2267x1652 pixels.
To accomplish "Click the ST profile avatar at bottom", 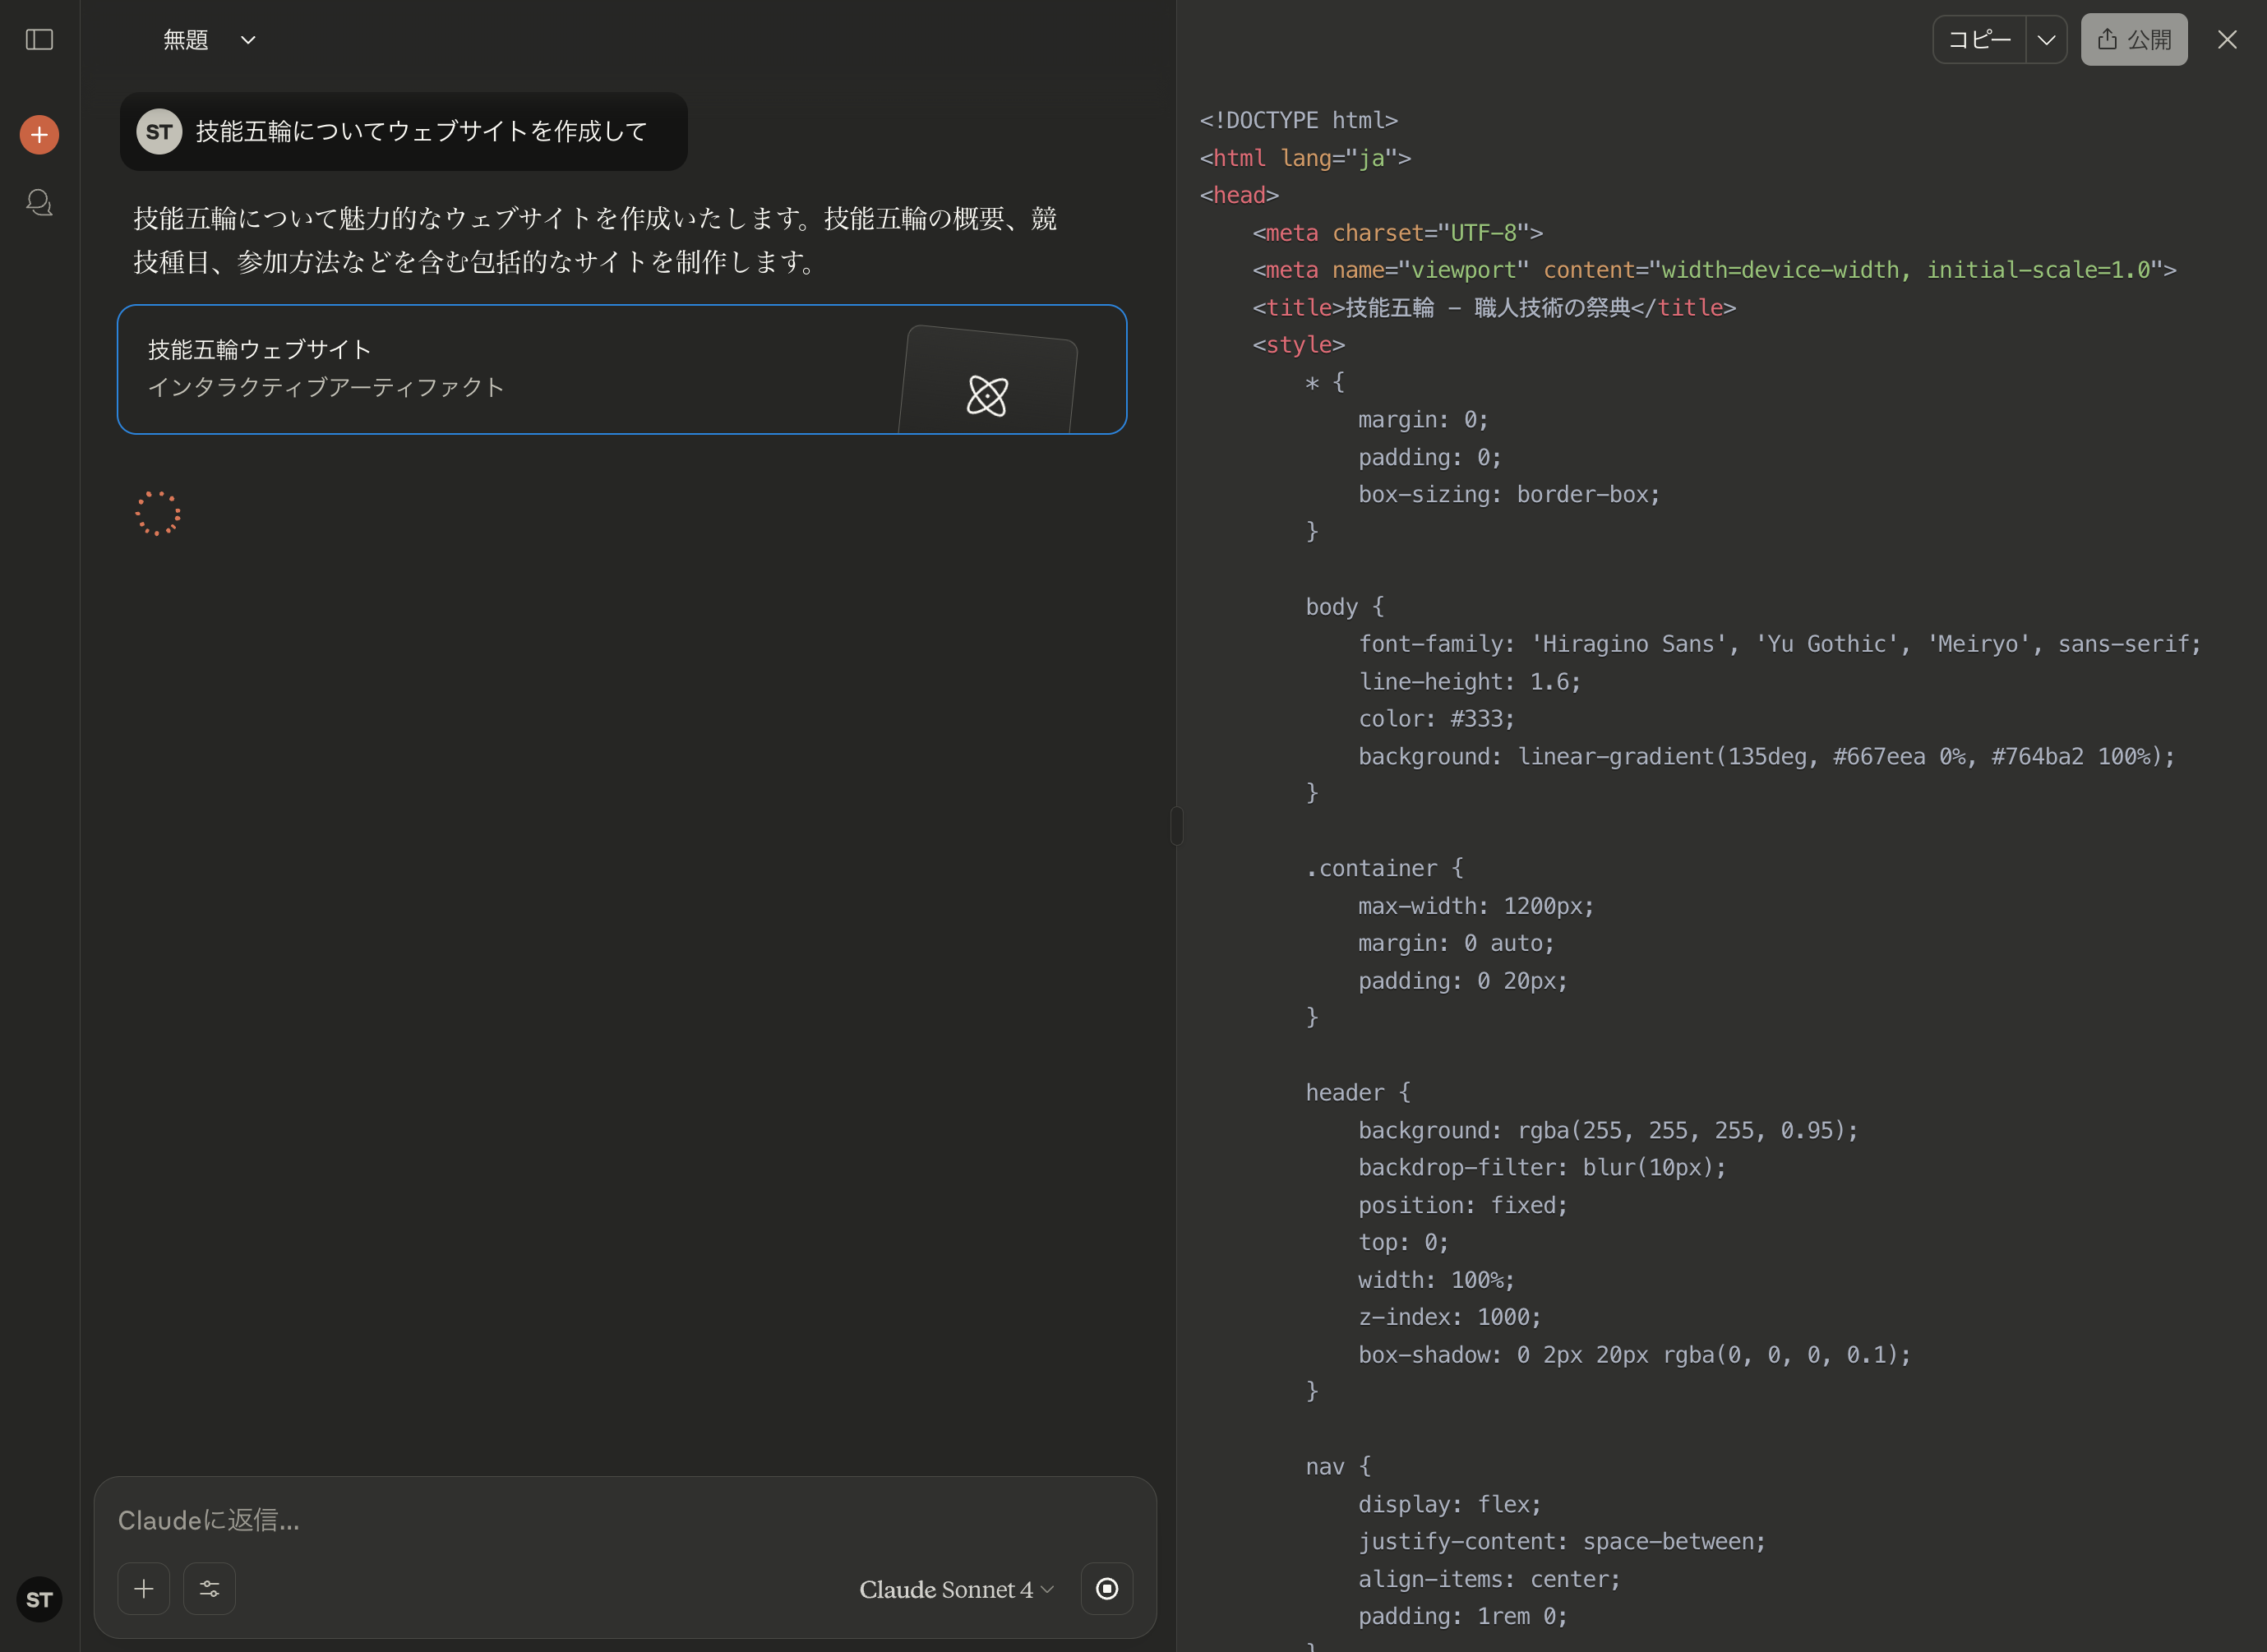I will pos(39,1599).
